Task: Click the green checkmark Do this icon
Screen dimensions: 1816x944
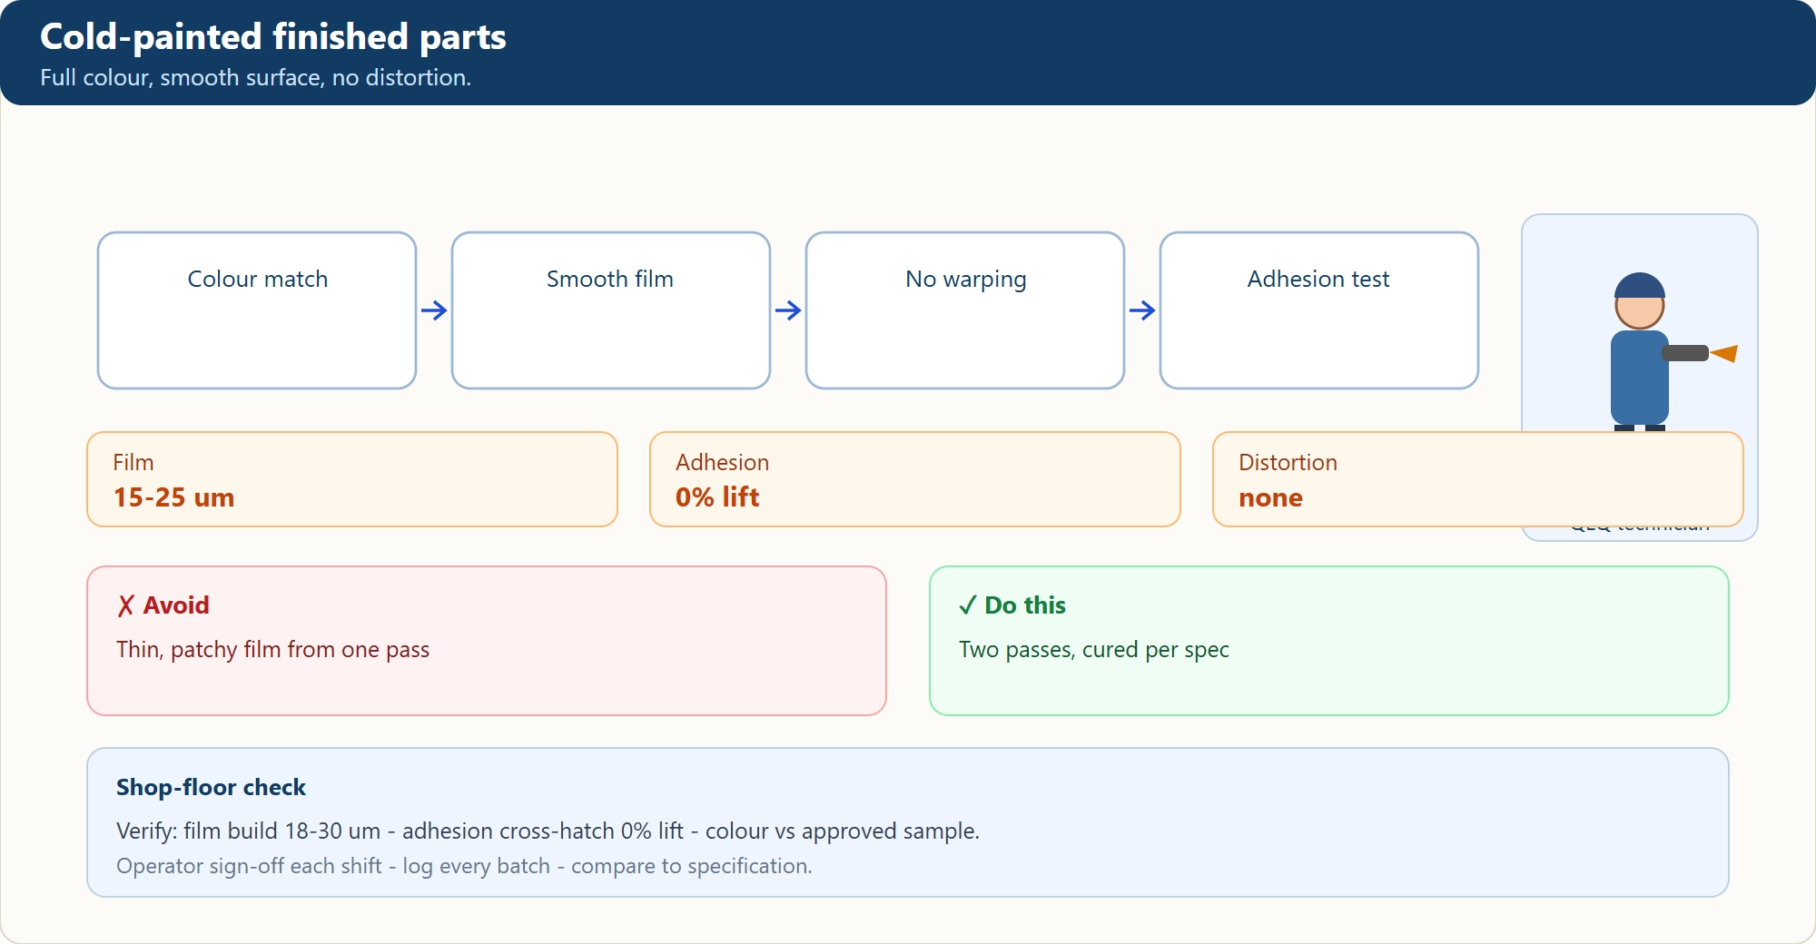Action: point(968,605)
